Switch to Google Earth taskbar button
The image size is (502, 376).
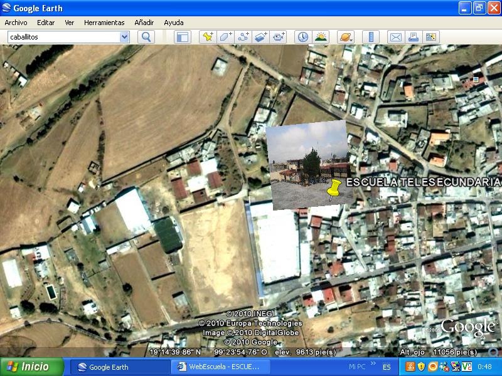(x=119, y=367)
